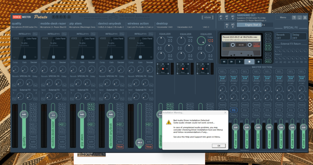313x165 pixels.
Task: Open the Voicemeeter Menu
Action: coord(283,17)
